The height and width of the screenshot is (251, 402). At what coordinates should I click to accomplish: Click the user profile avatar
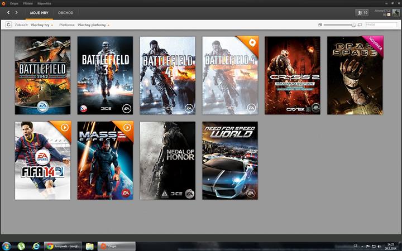coord(396,12)
